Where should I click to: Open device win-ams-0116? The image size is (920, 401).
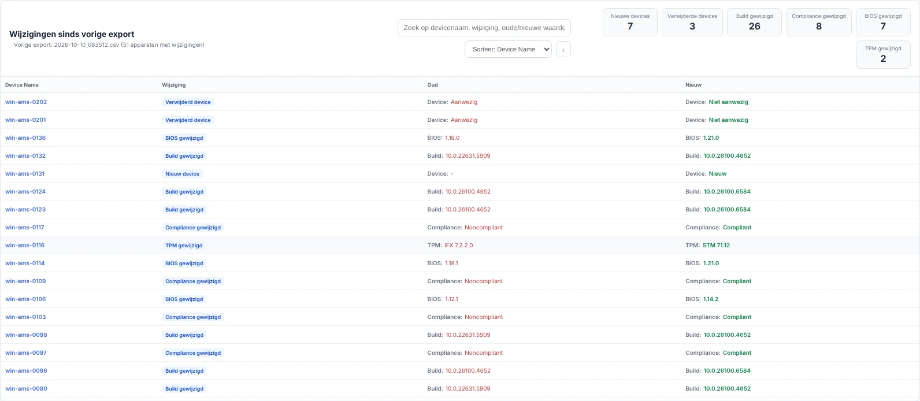[25, 246]
